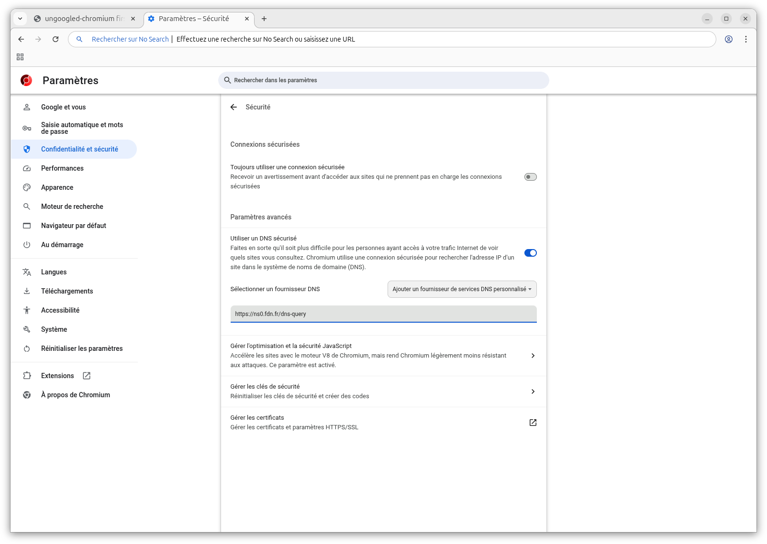Screen dimensions: 767x544
Task: Click À propos de Chromium link
Action: (76, 395)
